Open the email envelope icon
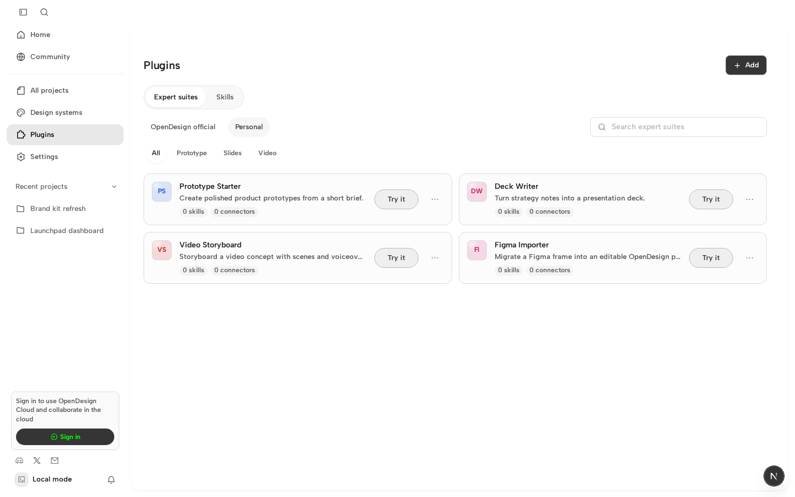795x497 pixels. pyautogui.click(x=55, y=461)
